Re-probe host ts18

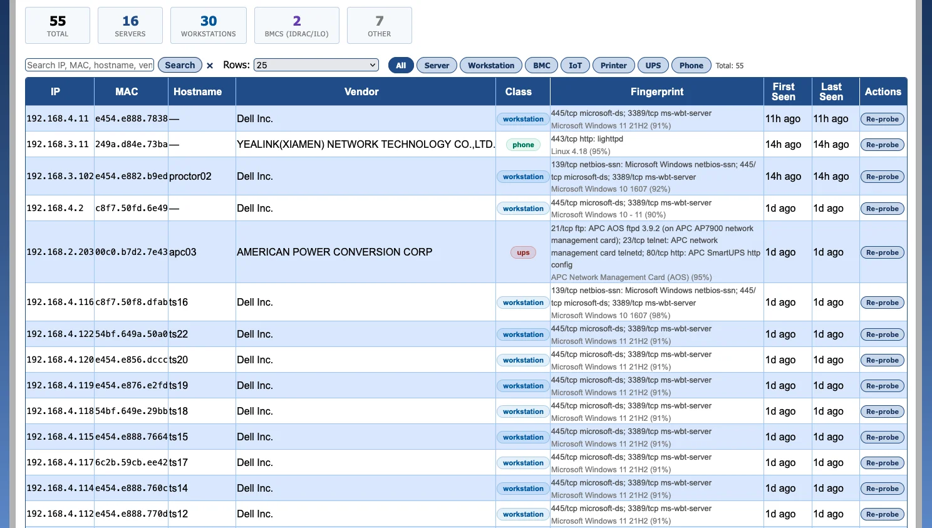[883, 412]
